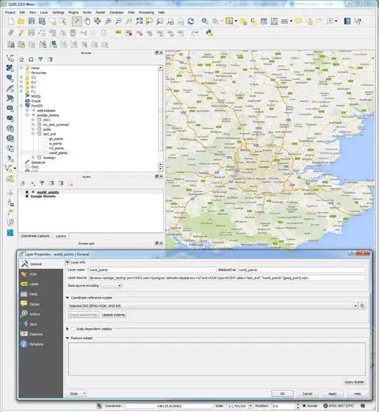Viewport: 379px width, 412px height.
Task: Click Add Raster Layer in side toolbar
Action: (10, 69)
